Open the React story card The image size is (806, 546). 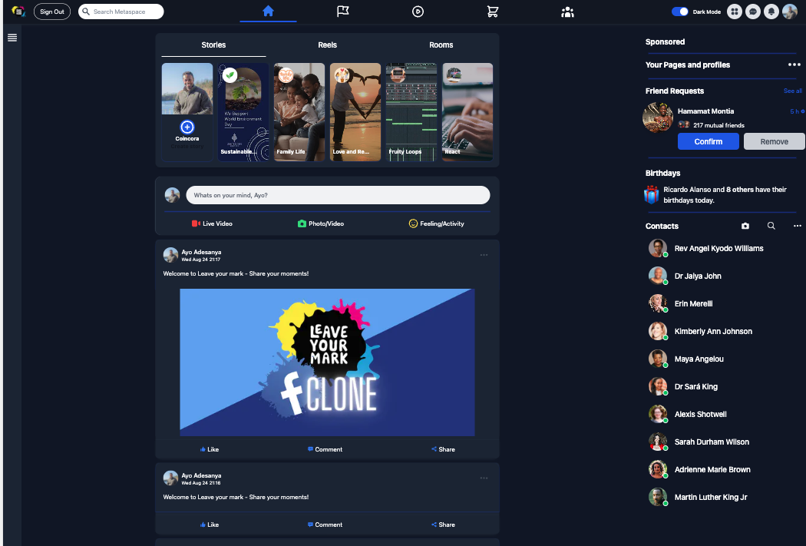pyautogui.click(x=467, y=112)
